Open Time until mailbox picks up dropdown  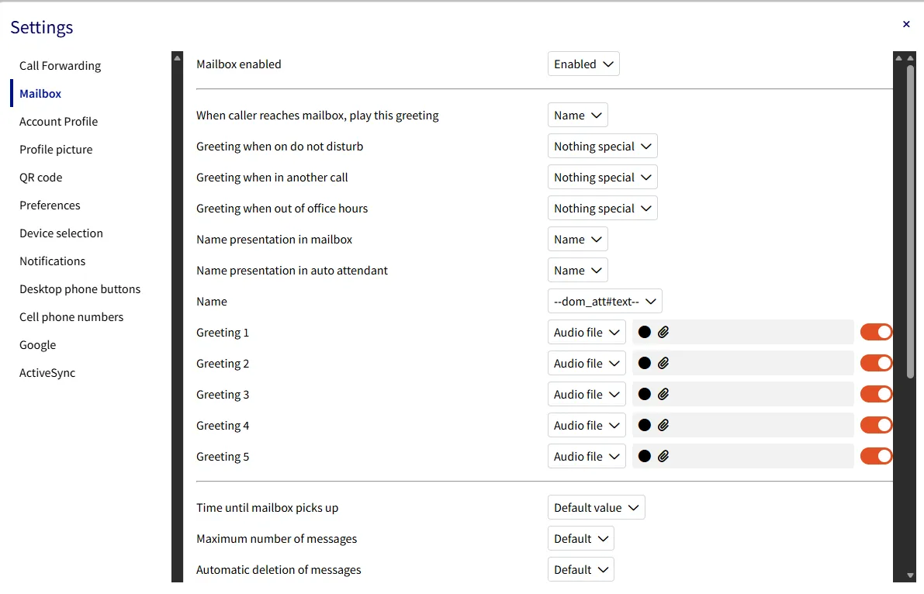597,507
